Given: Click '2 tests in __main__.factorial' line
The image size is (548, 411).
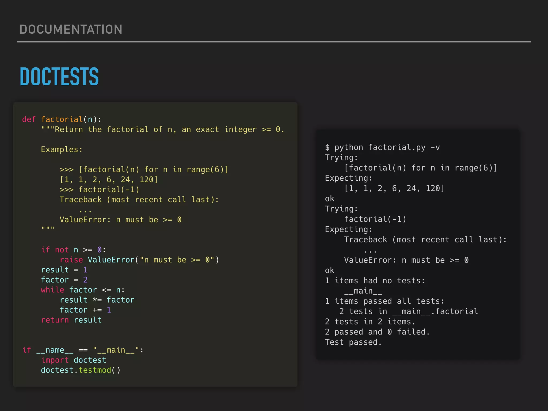Looking at the screenshot, I should (409, 311).
